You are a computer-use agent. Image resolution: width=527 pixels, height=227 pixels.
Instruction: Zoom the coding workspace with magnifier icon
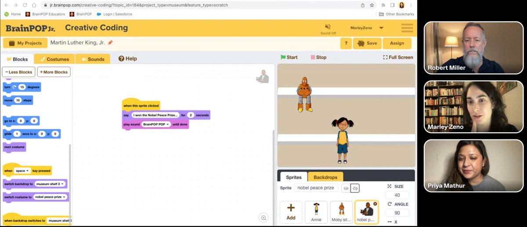click(x=263, y=217)
